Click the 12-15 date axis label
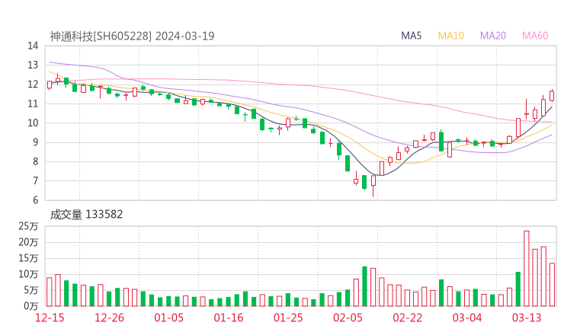Viewport: 564px width, 335px height. 50,317
